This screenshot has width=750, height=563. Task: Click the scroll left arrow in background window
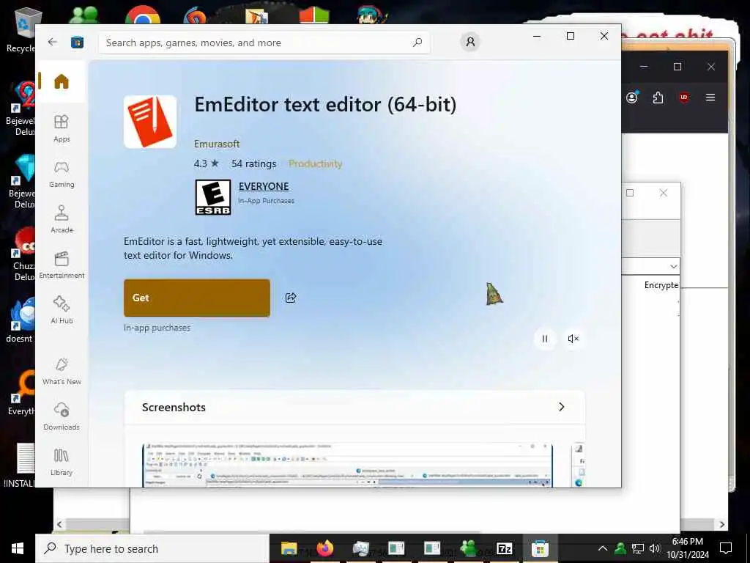(x=59, y=524)
